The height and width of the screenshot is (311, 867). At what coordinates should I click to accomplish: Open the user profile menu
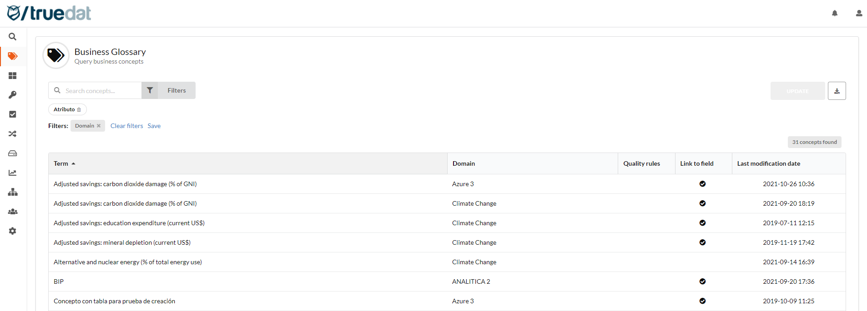[x=859, y=13]
